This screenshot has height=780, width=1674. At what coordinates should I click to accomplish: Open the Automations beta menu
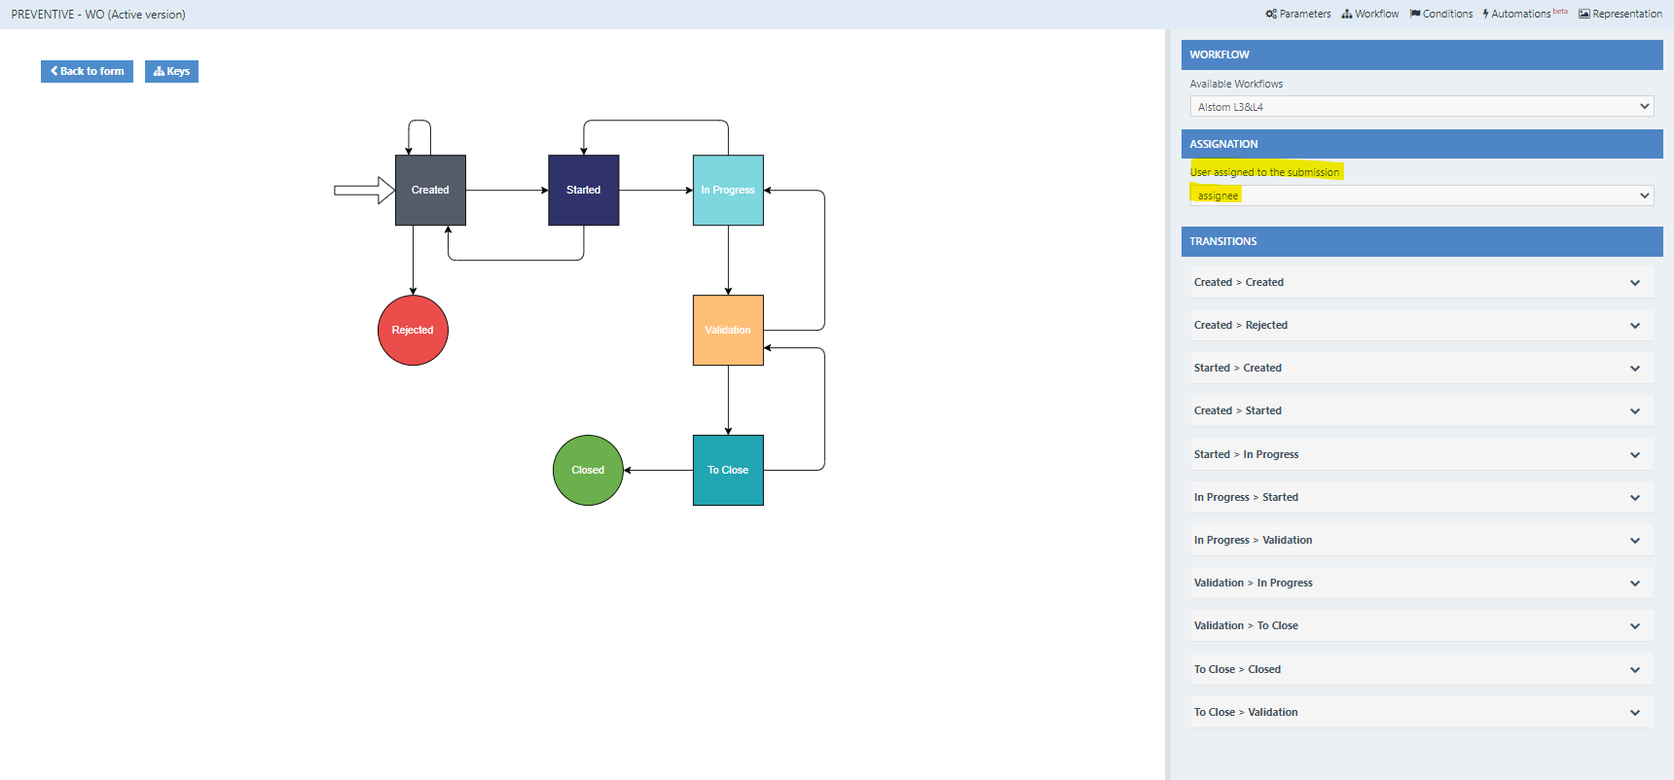(x=1525, y=14)
